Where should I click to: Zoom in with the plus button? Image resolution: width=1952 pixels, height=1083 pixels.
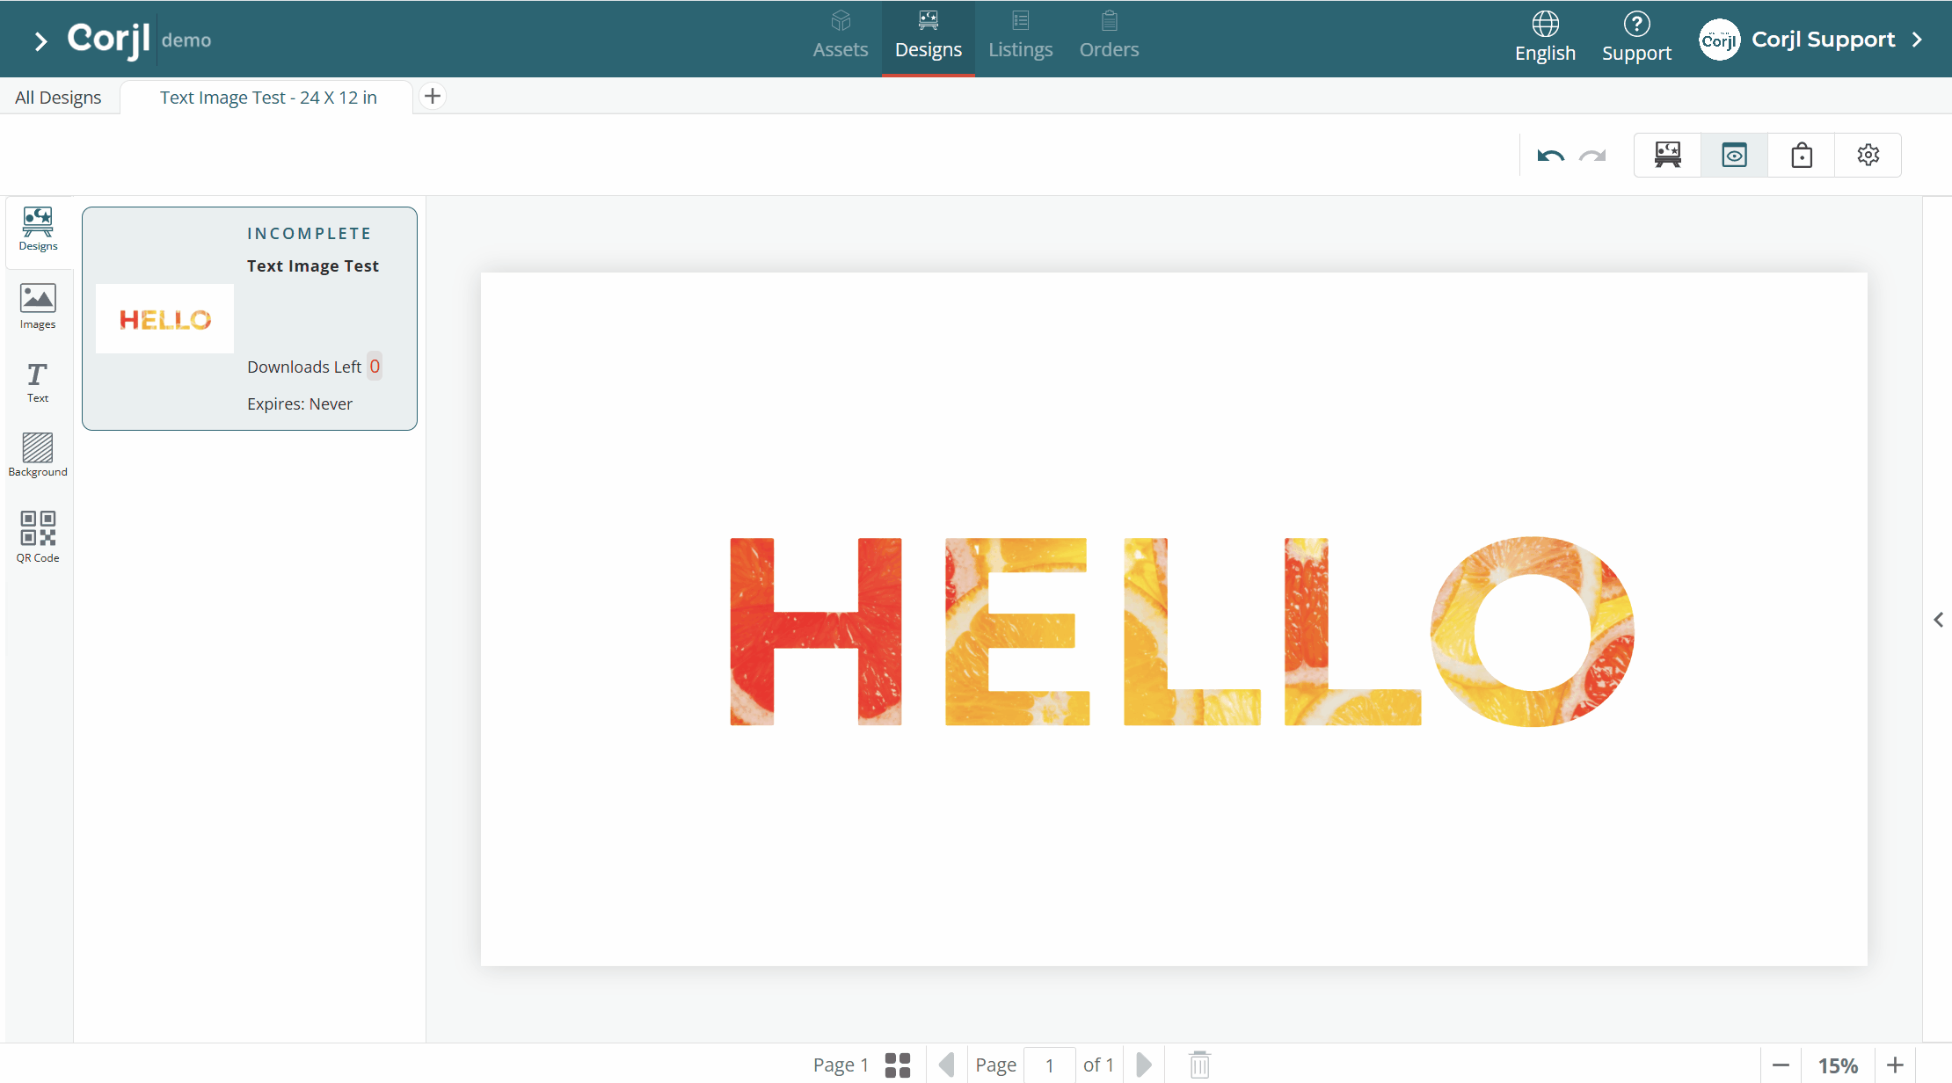coord(1895,1065)
